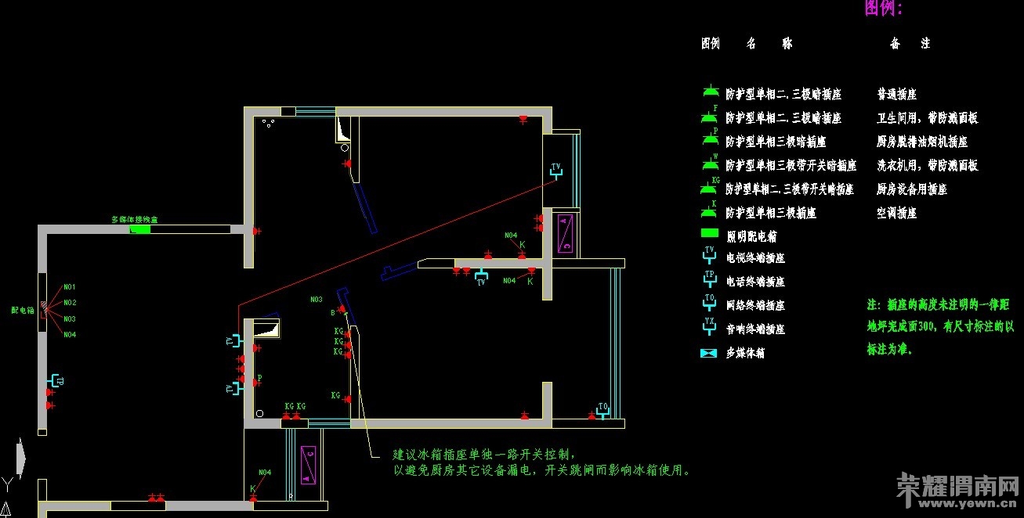Select the TV socket symbol in upper-right room
1024x518 pixels.
(x=556, y=171)
